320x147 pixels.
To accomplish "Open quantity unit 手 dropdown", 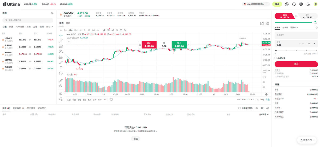I will coord(312,44).
